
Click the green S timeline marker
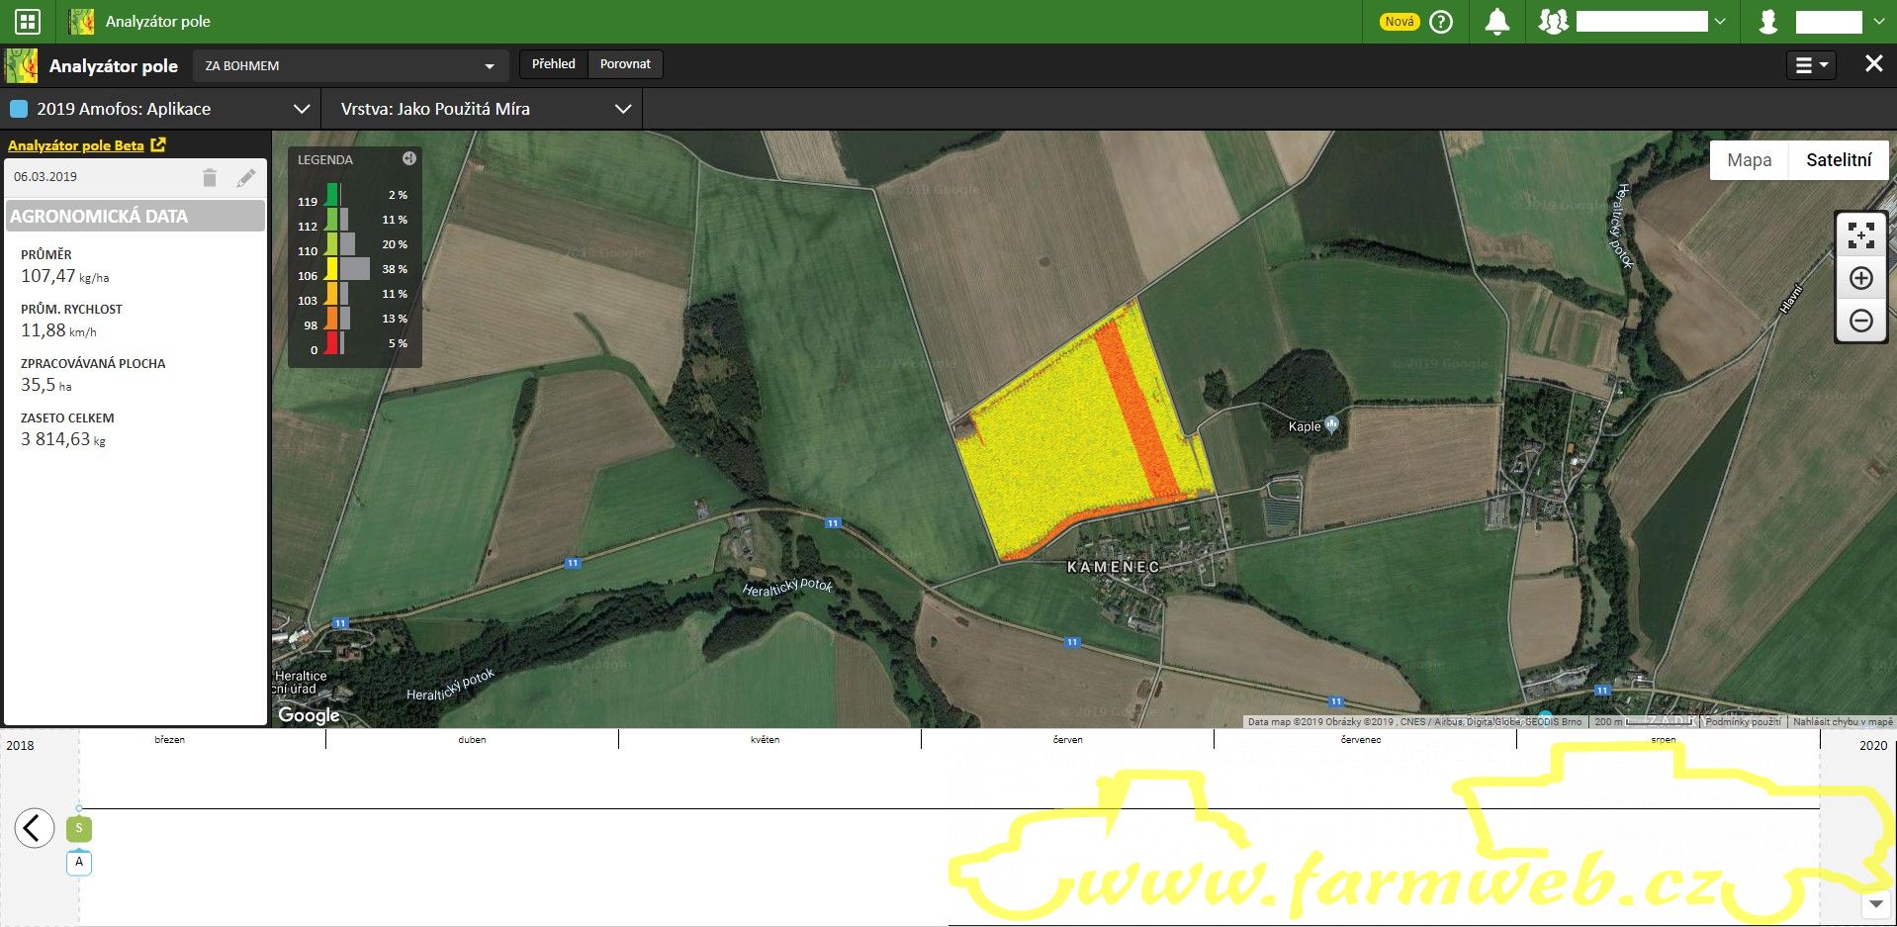[x=79, y=829]
